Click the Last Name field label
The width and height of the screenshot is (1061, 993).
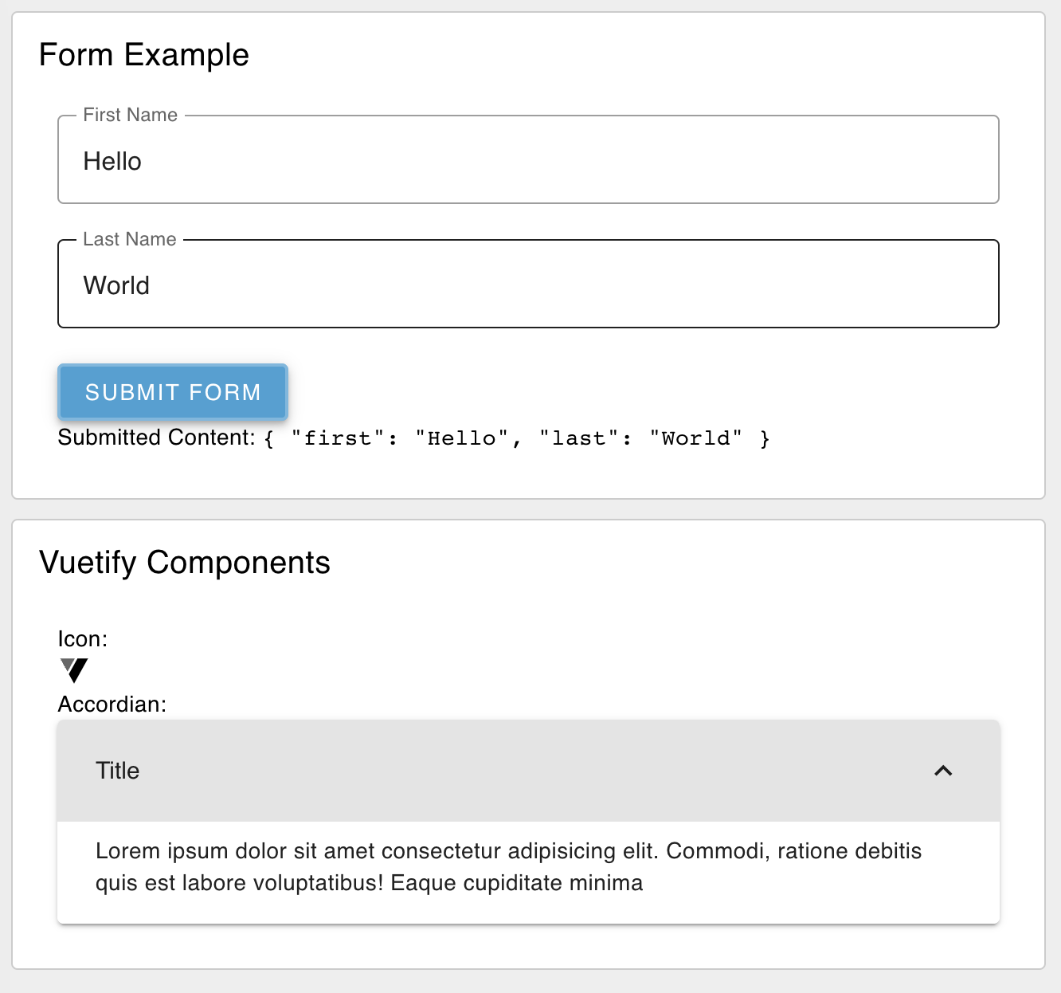tap(130, 239)
